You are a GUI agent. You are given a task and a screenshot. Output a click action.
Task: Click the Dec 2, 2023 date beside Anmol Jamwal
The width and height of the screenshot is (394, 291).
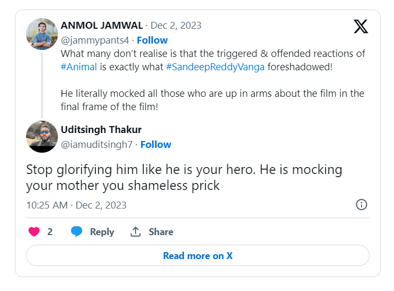pyautogui.click(x=176, y=26)
